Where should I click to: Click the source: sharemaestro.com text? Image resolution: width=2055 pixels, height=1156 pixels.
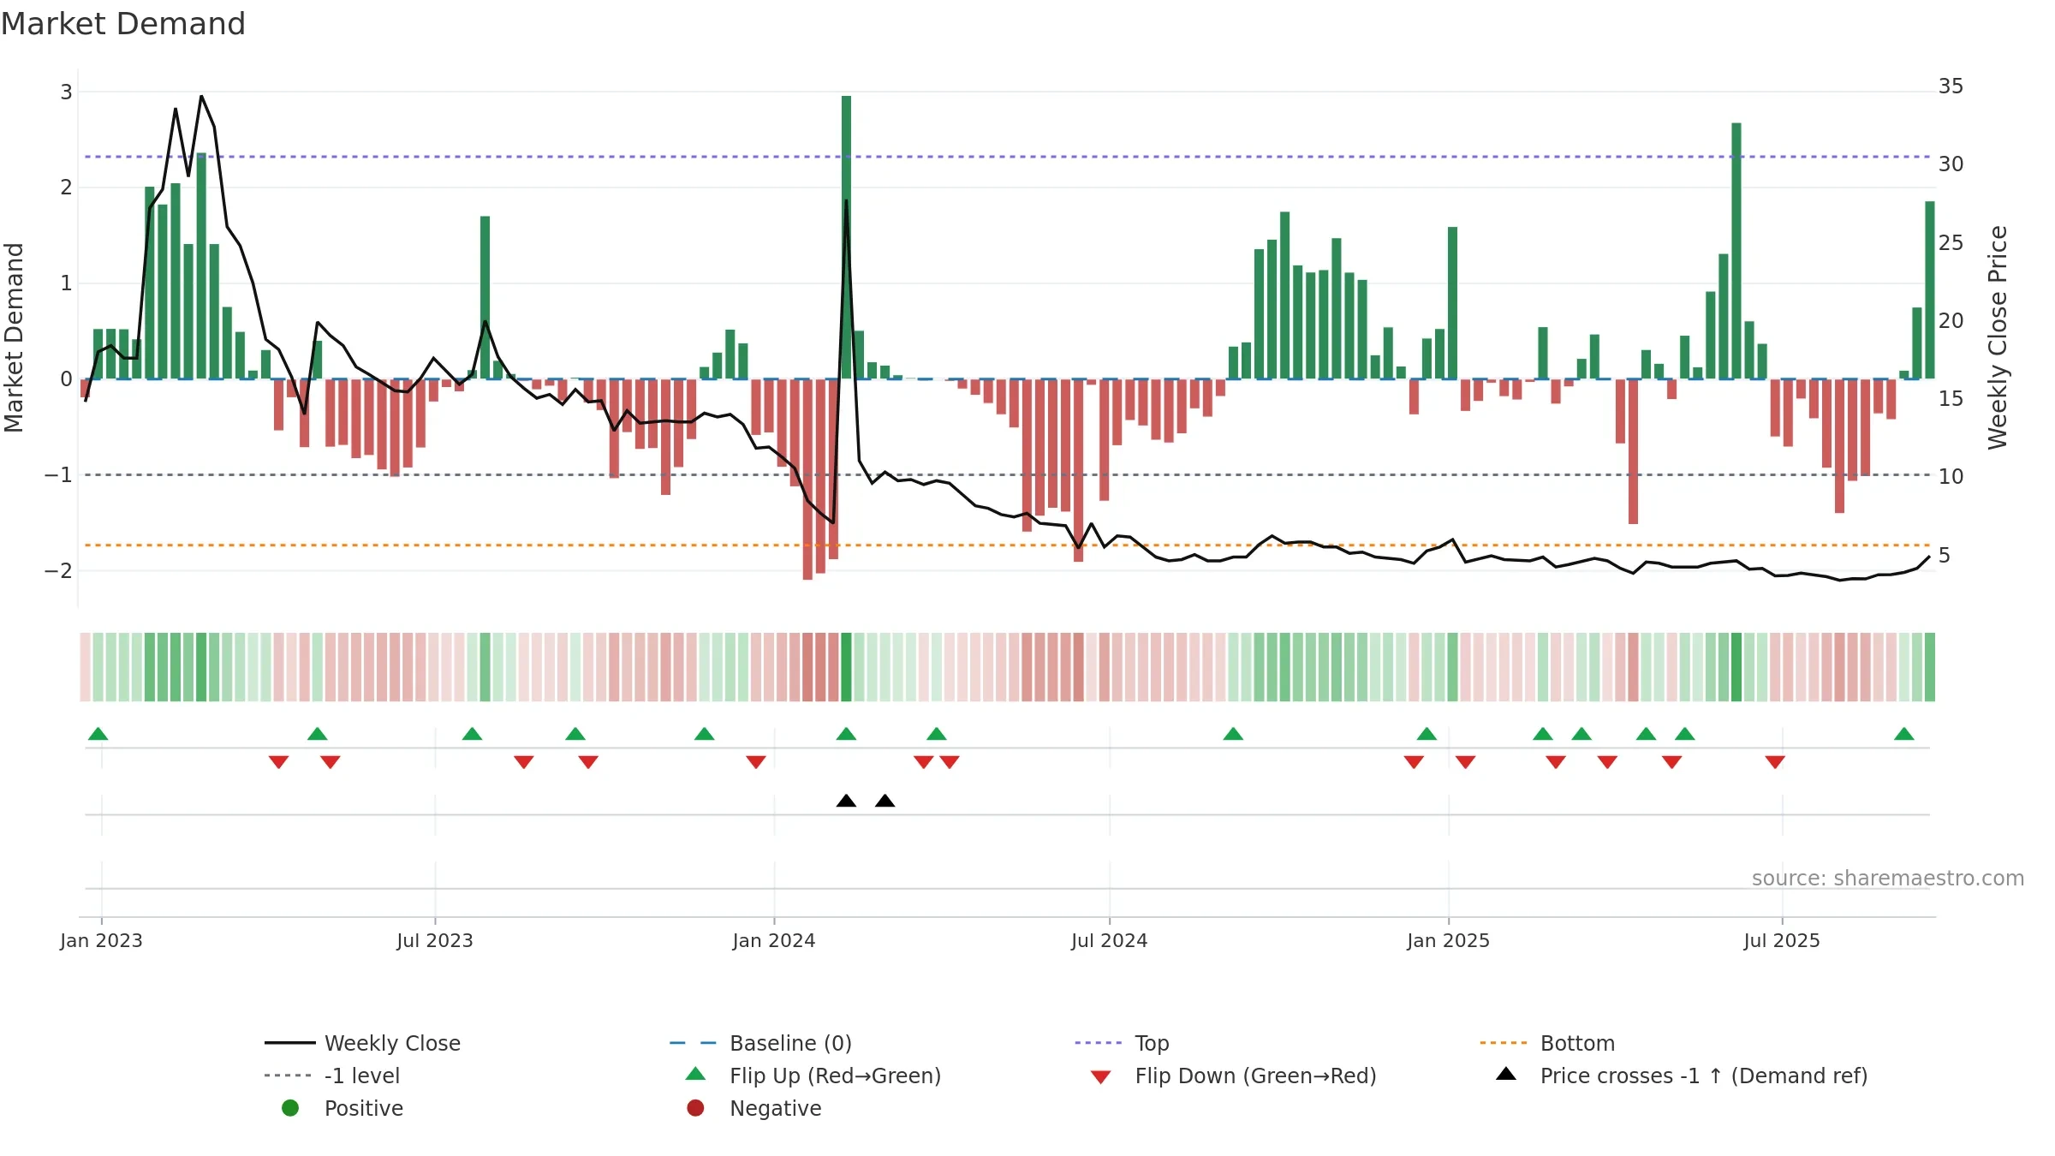pos(1888,879)
